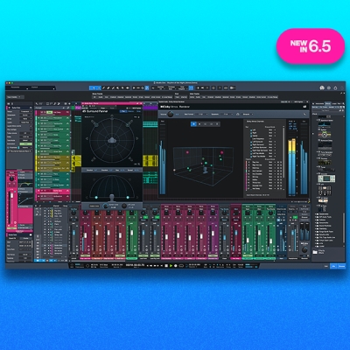Toggle the Loop button in transport

181,266
